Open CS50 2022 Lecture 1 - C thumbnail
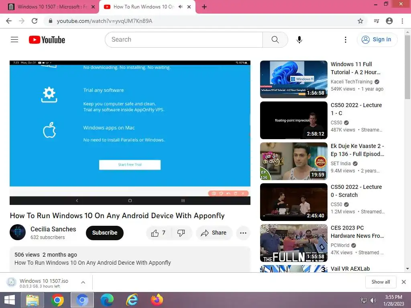 pos(293,120)
